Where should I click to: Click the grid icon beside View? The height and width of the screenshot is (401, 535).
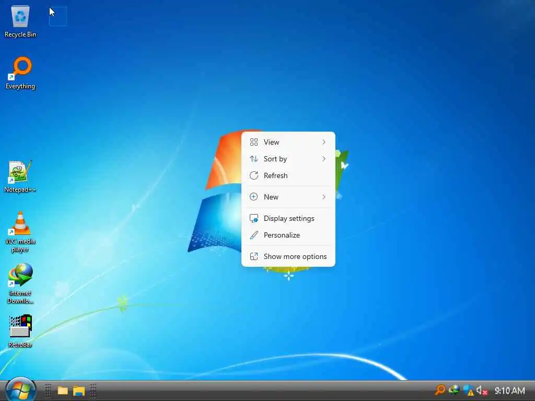(254, 142)
